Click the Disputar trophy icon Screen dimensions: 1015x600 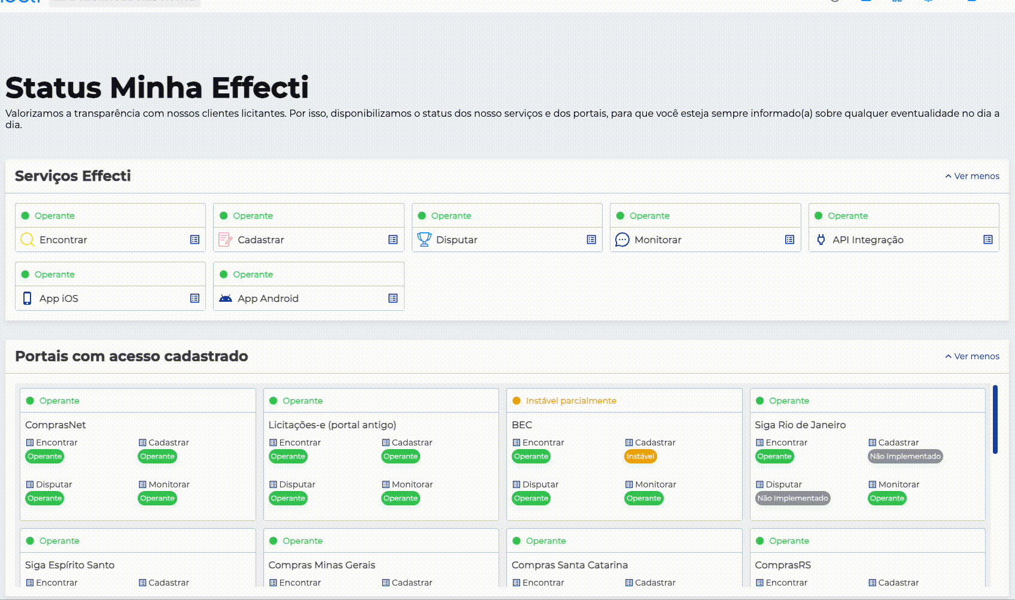click(424, 240)
